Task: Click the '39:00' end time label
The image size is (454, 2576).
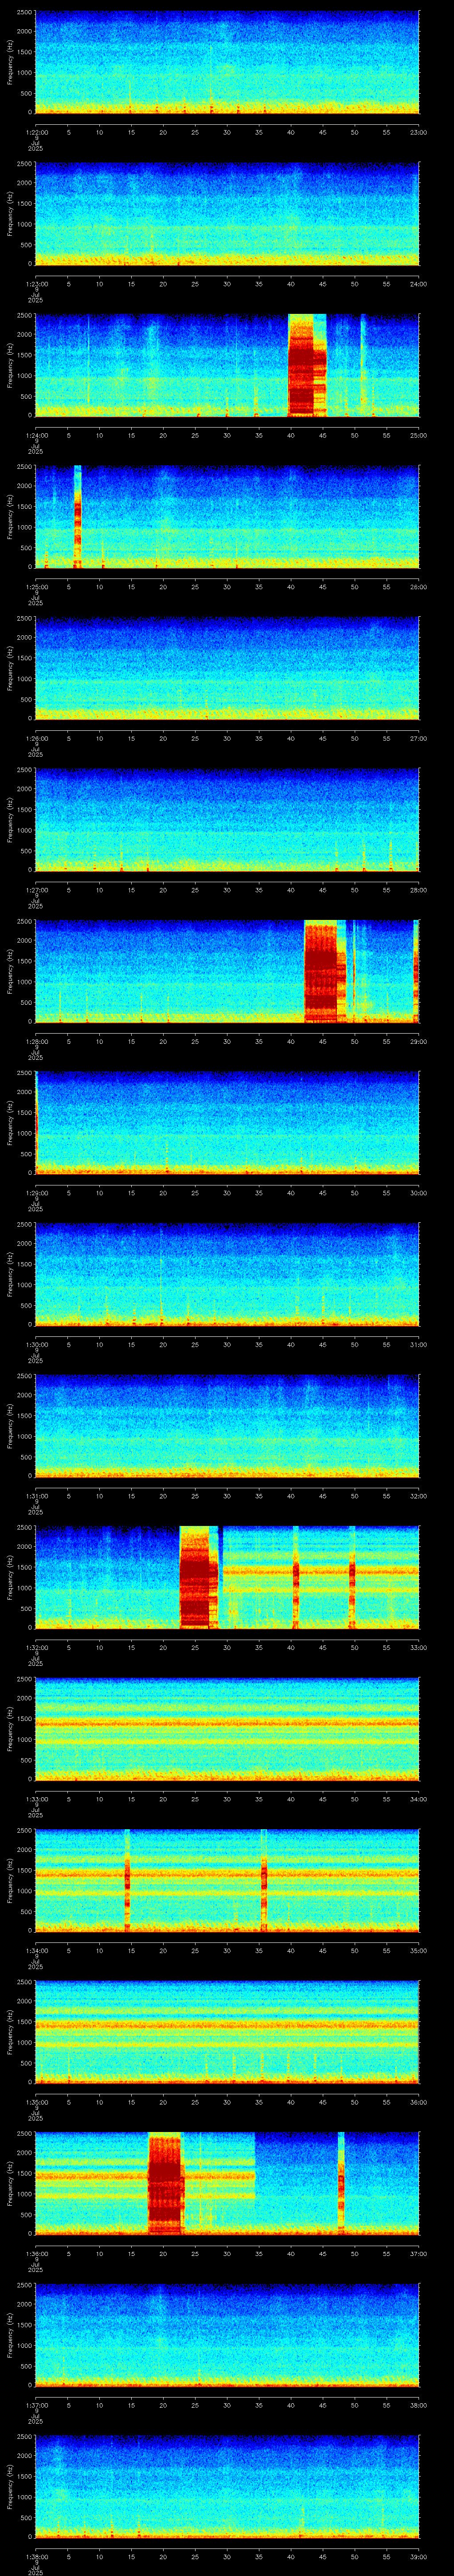Action: (x=418, y=2556)
